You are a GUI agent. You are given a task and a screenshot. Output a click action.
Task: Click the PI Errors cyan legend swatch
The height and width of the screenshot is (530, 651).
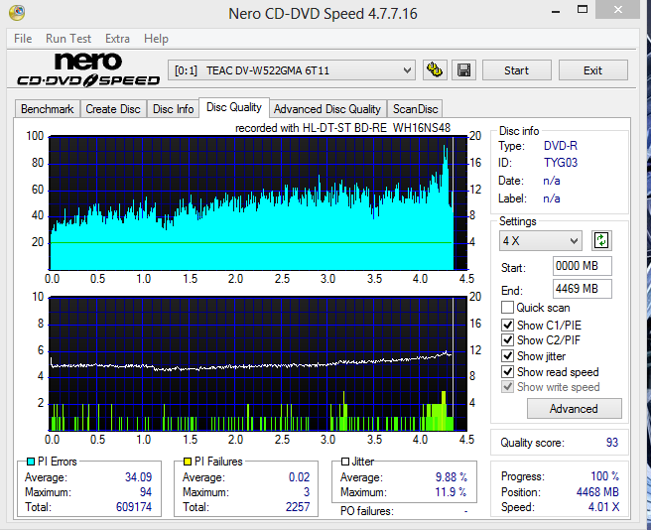pyautogui.click(x=31, y=462)
